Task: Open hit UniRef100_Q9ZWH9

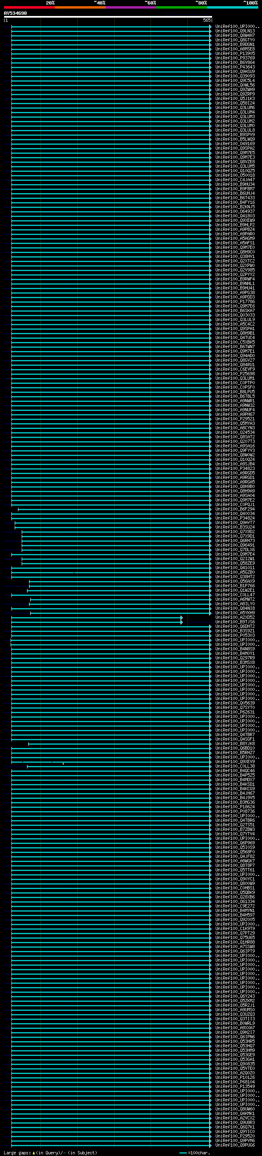Action: [x=235, y=89]
